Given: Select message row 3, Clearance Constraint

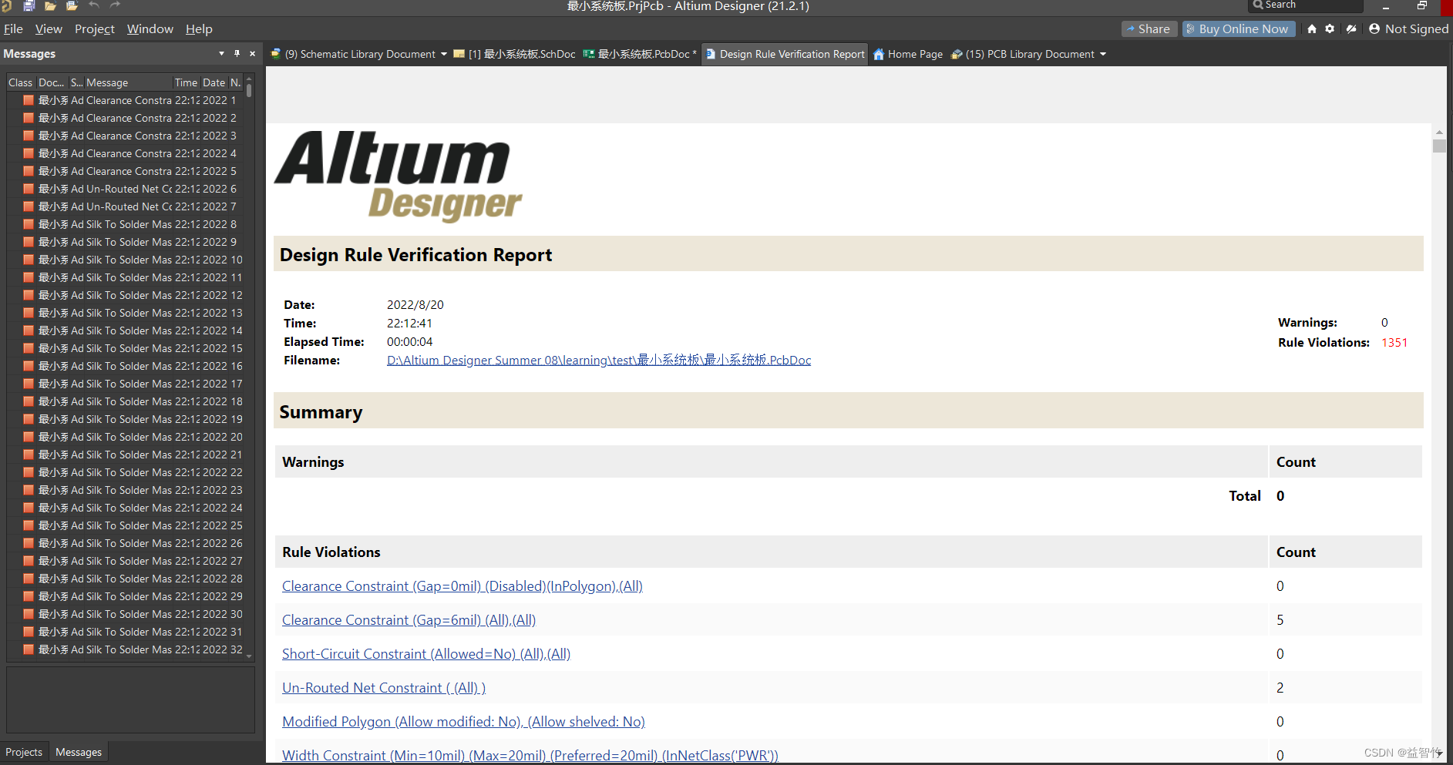Looking at the screenshot, I should click(x=126, y=136).
